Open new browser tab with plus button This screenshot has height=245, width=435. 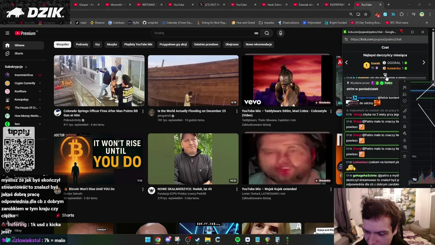[388, 5]
